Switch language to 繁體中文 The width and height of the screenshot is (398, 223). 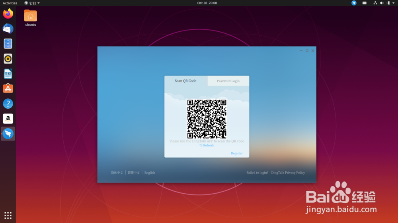click(x=133, y=173)
